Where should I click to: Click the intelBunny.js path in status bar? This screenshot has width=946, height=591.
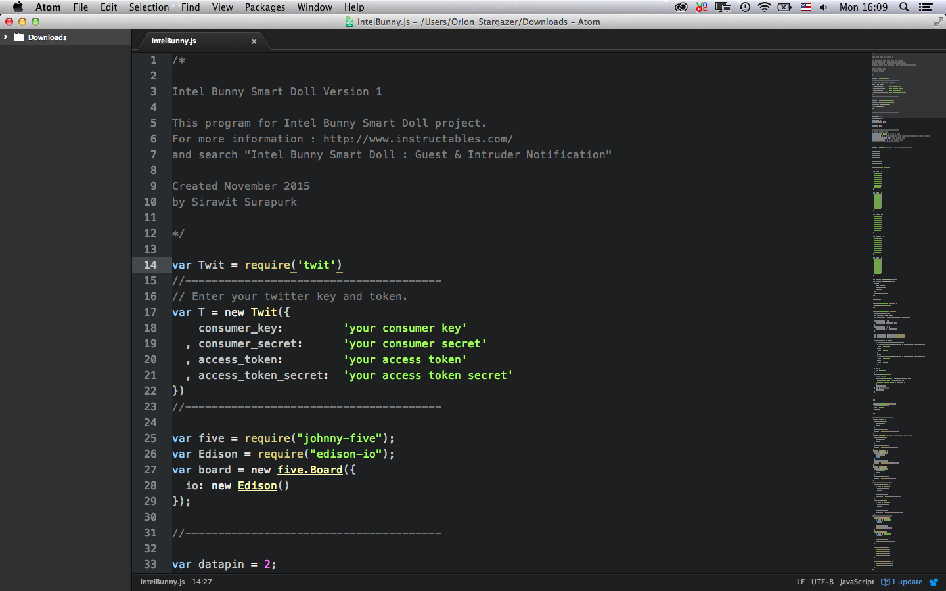click(x=162, y=582)
